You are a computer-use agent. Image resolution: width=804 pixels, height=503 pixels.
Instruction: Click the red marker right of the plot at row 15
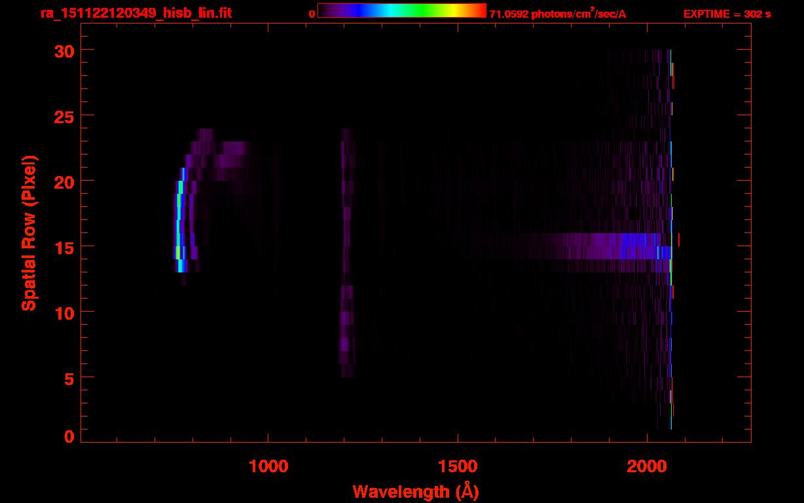coord(679,240)
